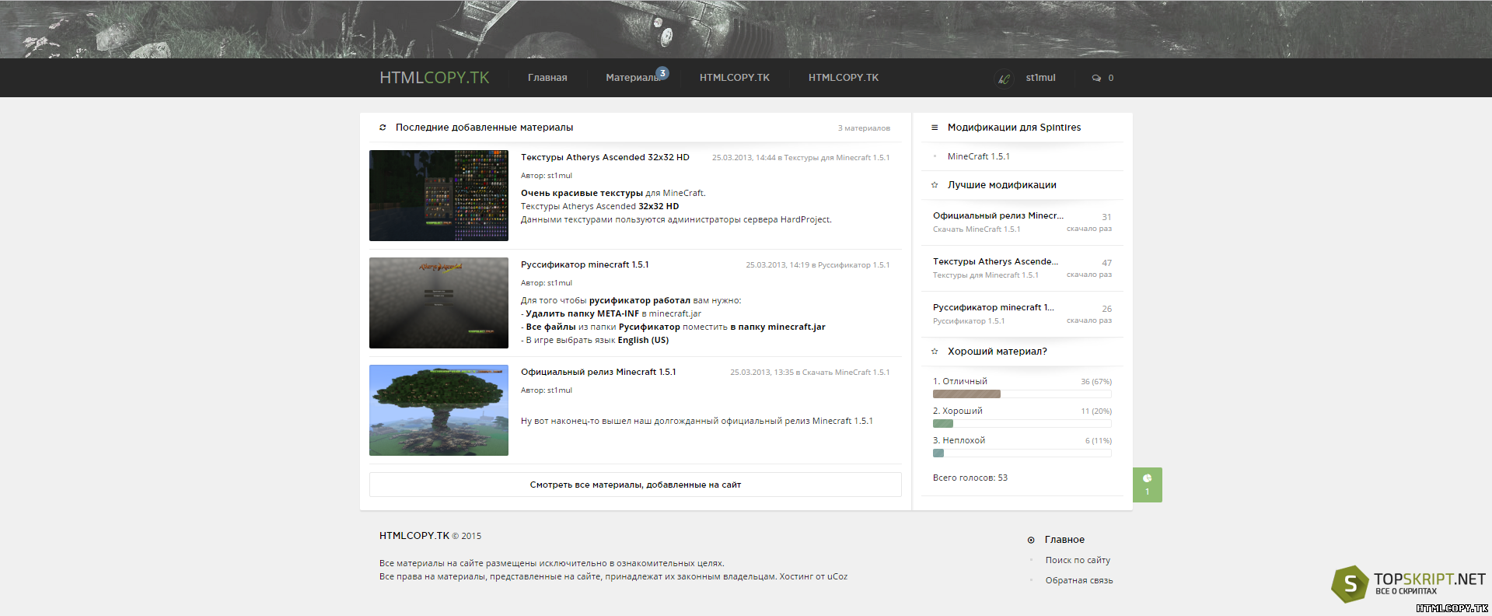1492x616 pixels.
Task: Open the Главная menu item
Action: point(547,78)
